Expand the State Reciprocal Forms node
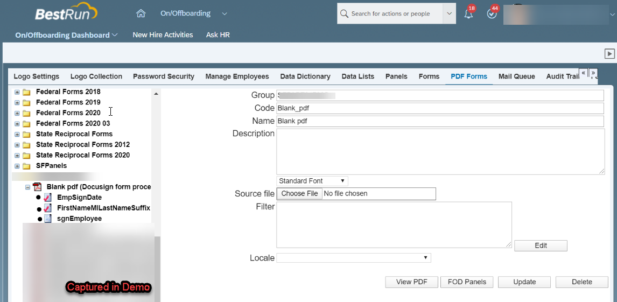This screenshot has width=617, height=302. tap(17, 135)
